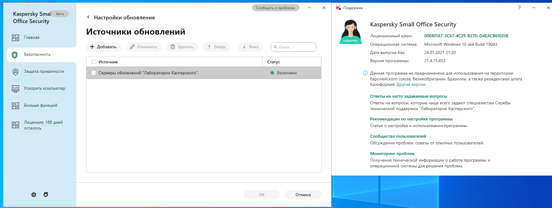Minimize the Поддержка window
The width and height of the screenshot is (552, 208).
[x=534, y=8]
